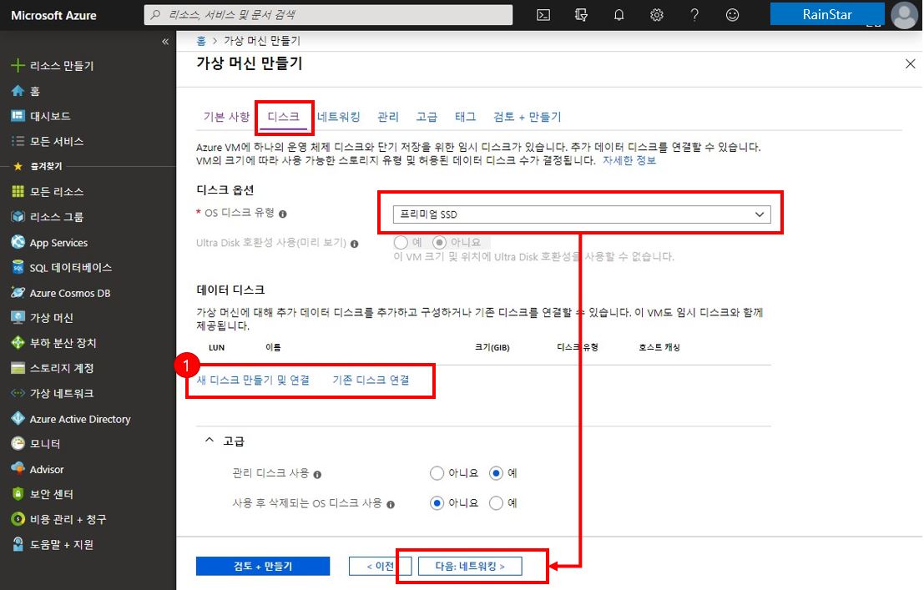
Task: Collapse the left sidebar with chevron
Action: (165, 41)
